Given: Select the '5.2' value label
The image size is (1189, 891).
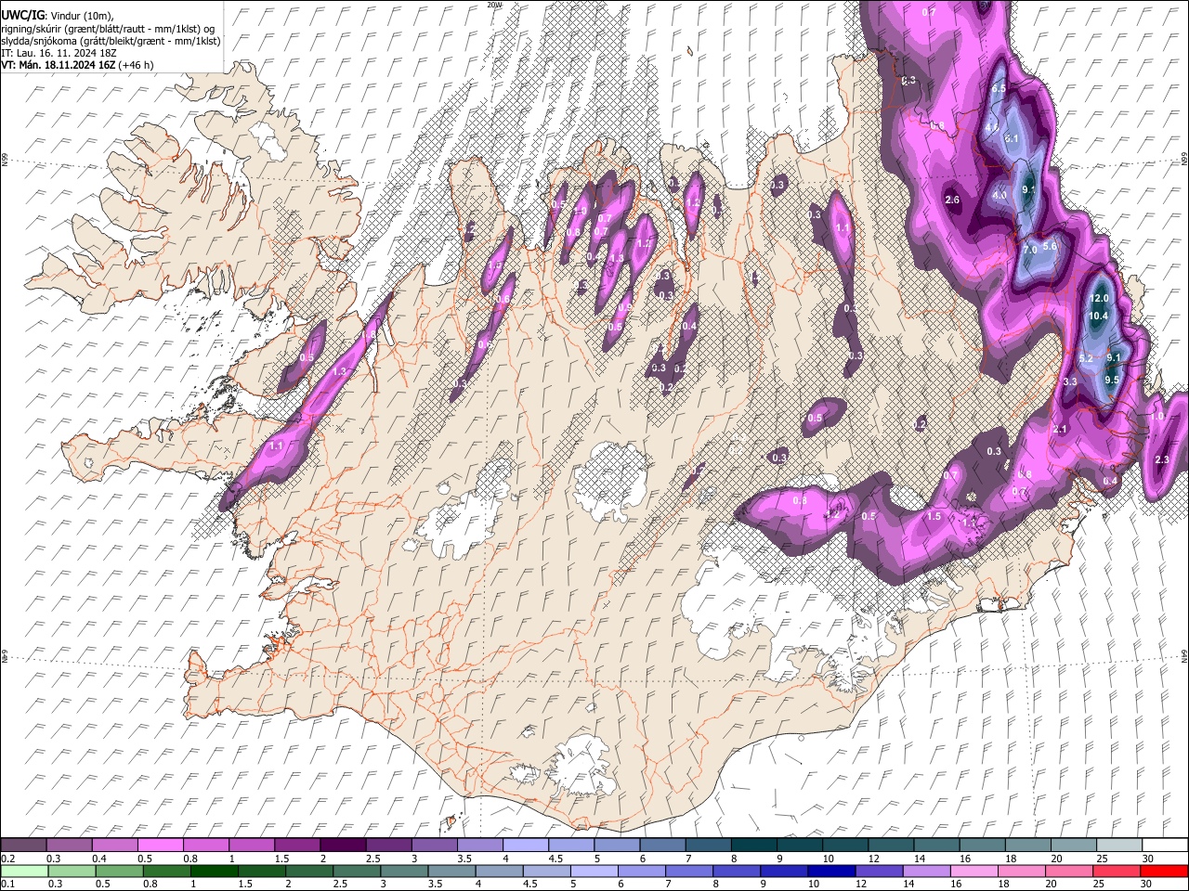Looking at the screenshot, I should [1087, 358].
